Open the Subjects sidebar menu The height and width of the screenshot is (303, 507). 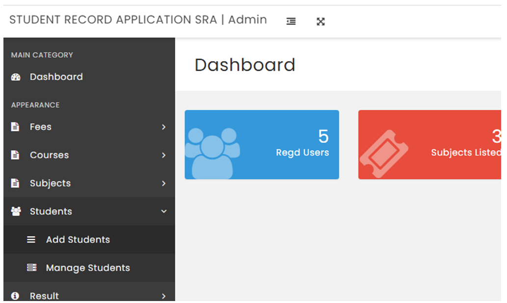(89, 183)
